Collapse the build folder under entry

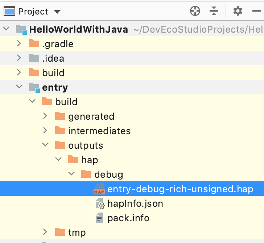click(x=32, y=101)
